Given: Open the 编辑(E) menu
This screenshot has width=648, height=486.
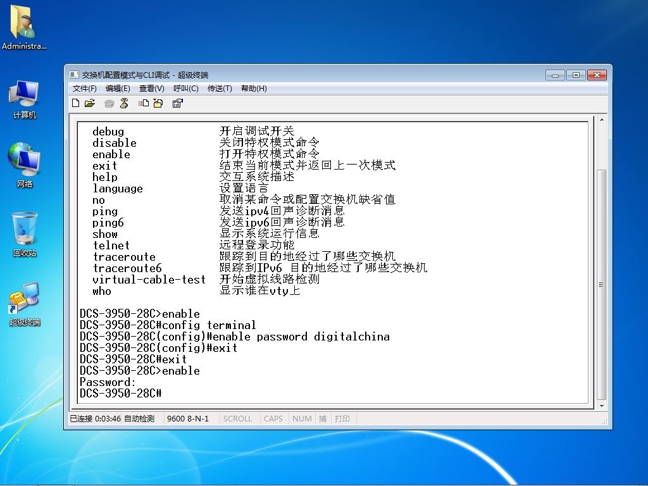Looking at the screenshot, I should click(118, 89).
